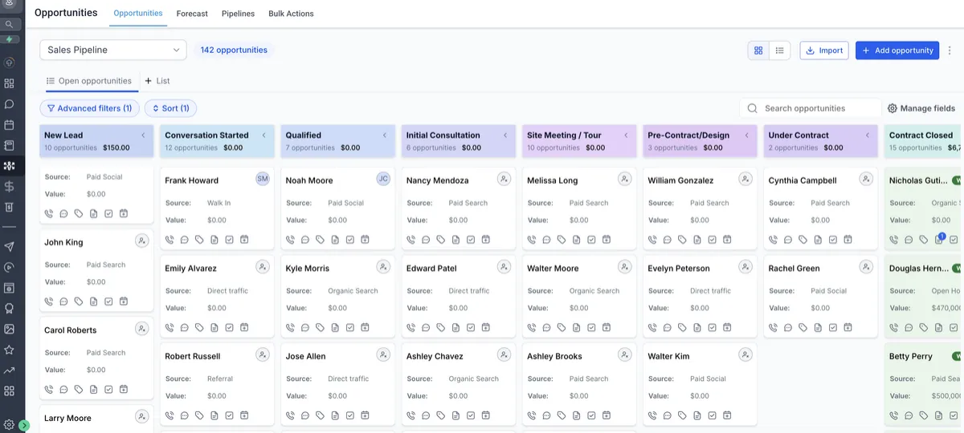The width and height of the screenshot is (964, 433).
Task: Click the assign-user icon on Edward Patel's card
Action: 504,267
